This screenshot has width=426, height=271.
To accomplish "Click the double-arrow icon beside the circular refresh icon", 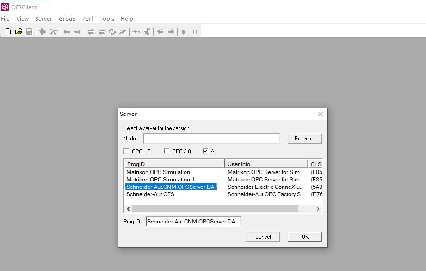I will 101,32.
